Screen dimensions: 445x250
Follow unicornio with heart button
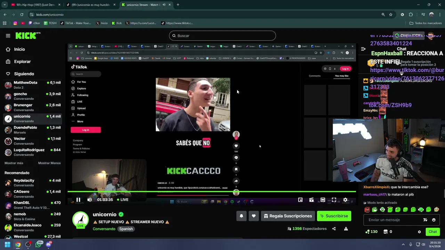pos(254,216)
